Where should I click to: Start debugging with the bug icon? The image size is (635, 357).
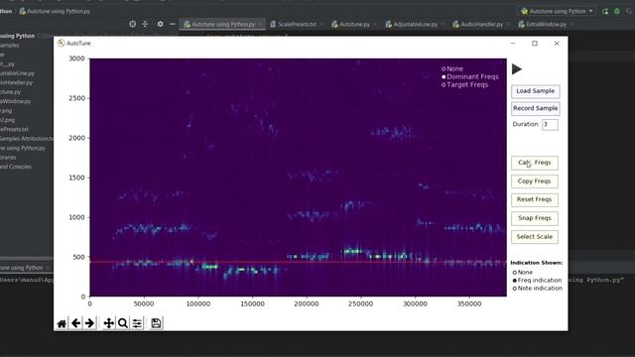pyautogui.click(x=617, y=11)
